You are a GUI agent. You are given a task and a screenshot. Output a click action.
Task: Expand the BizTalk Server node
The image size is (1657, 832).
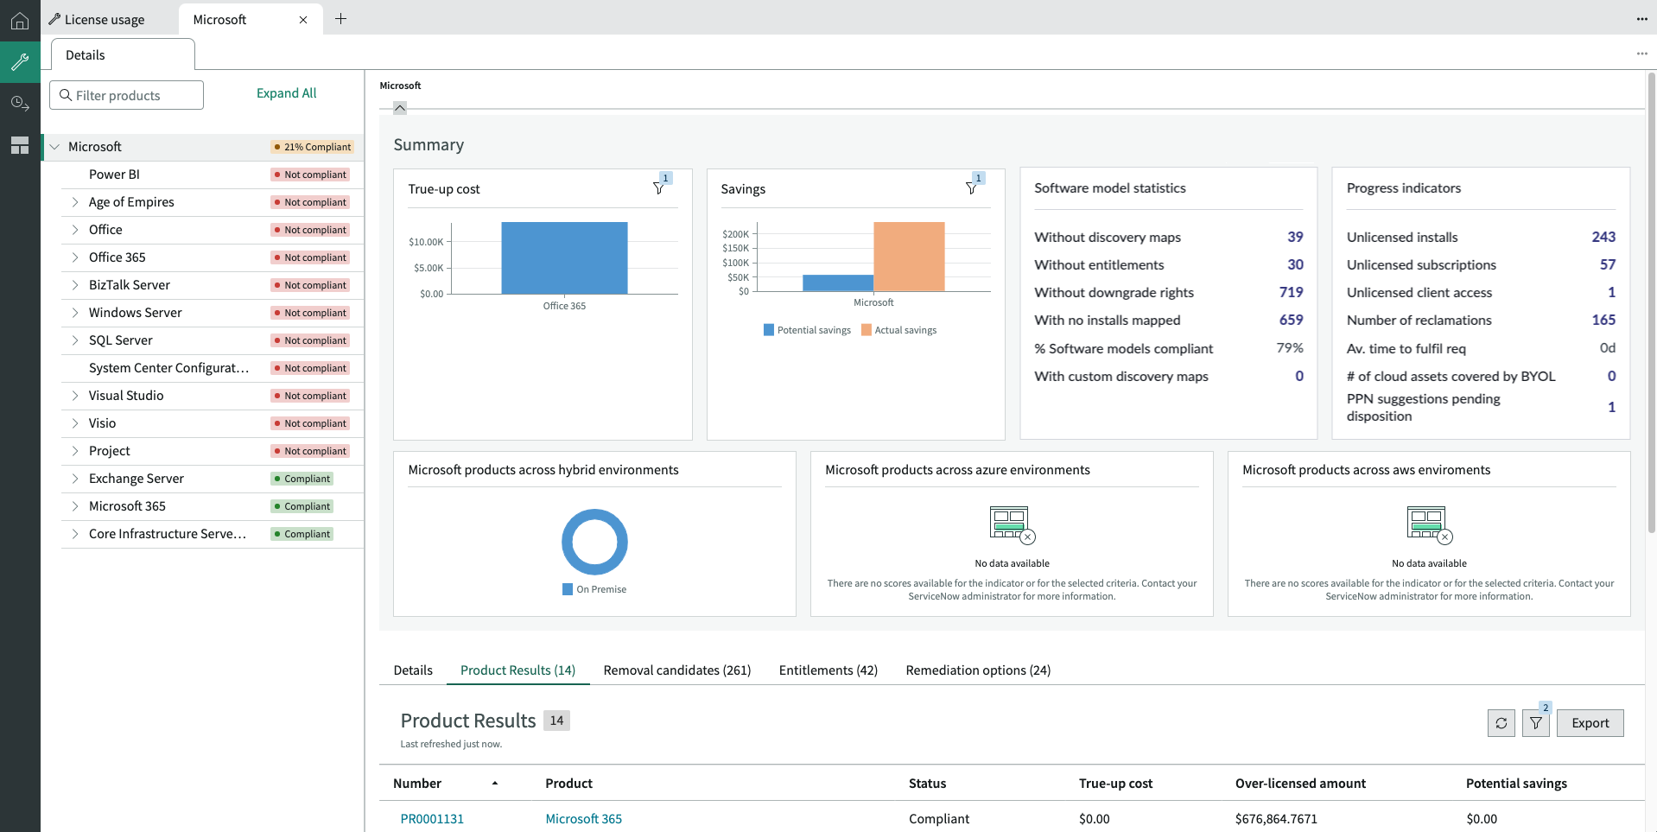point(75,285)
